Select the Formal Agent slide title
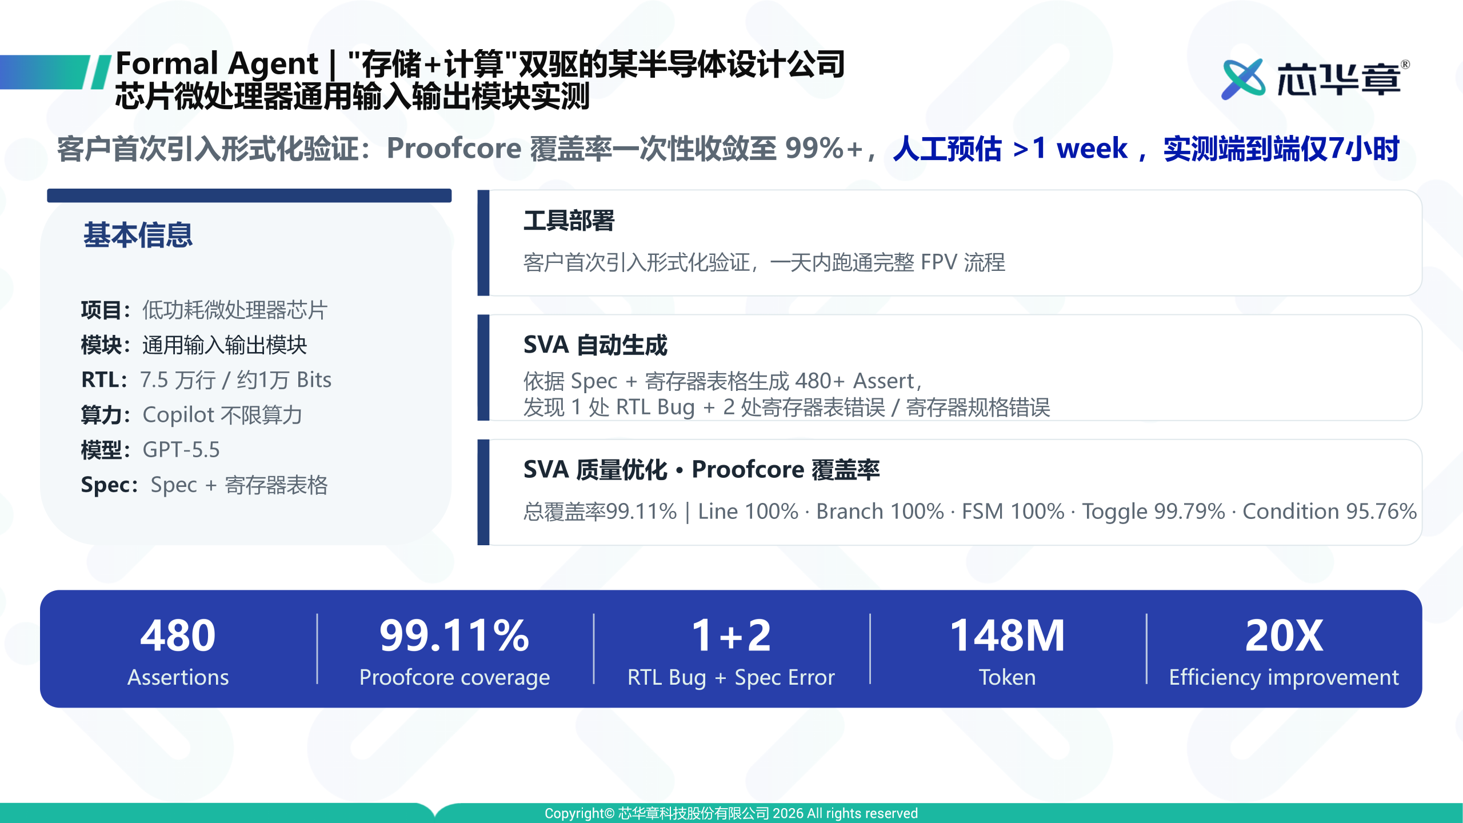 (480, 79)
